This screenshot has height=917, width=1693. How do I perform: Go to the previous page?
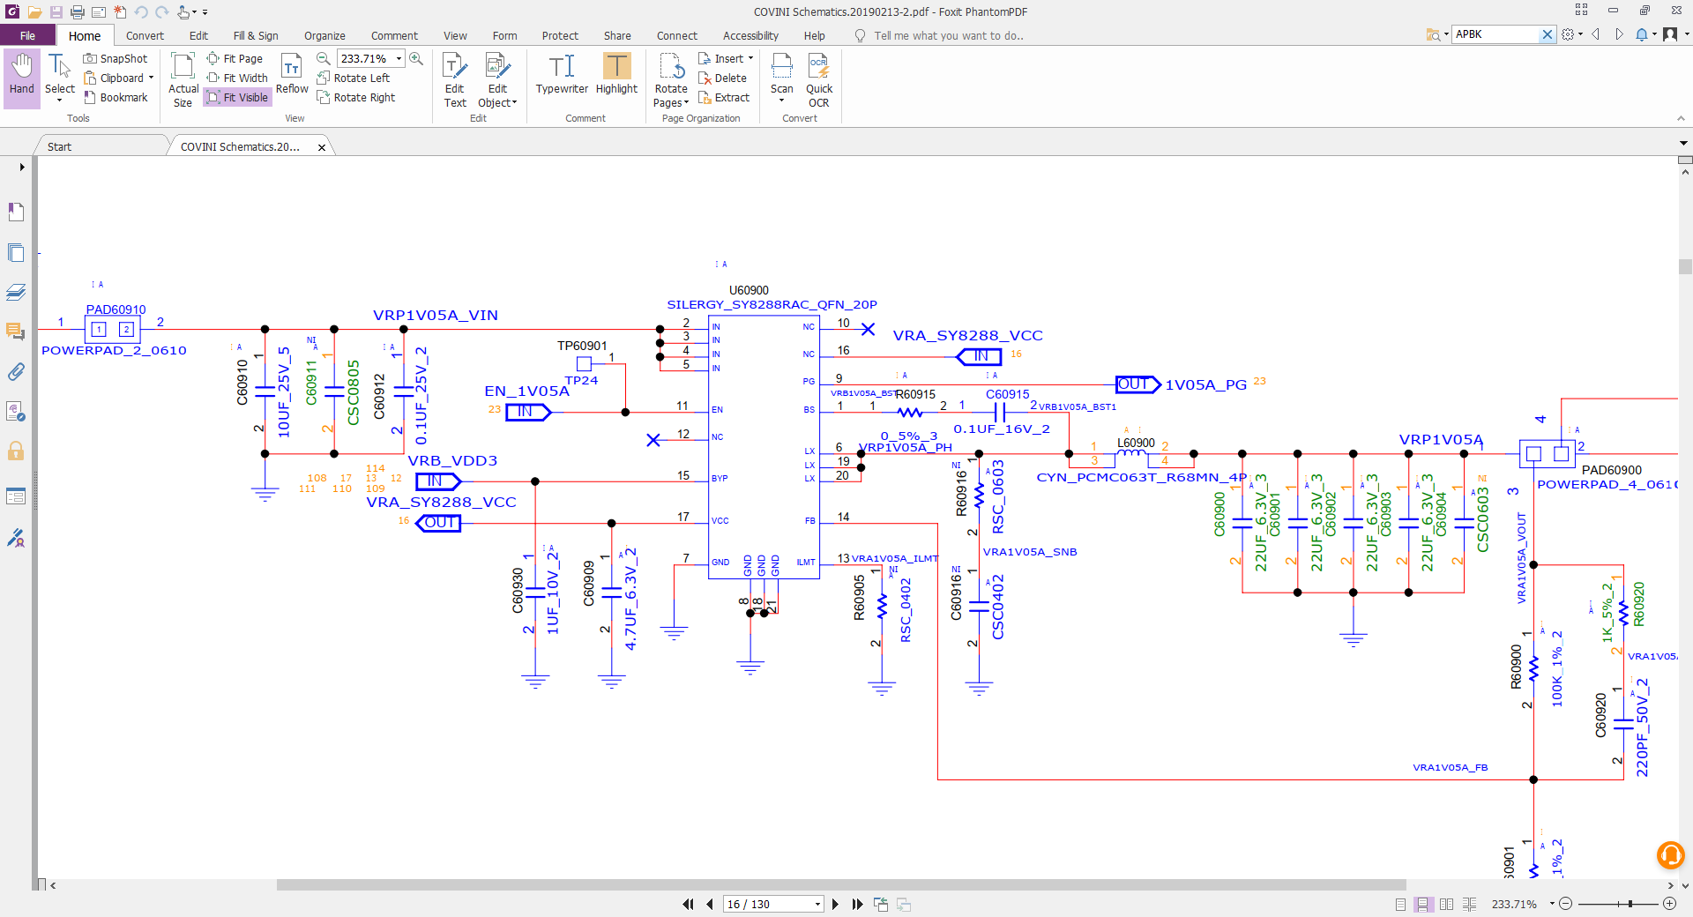click(710, 904)
